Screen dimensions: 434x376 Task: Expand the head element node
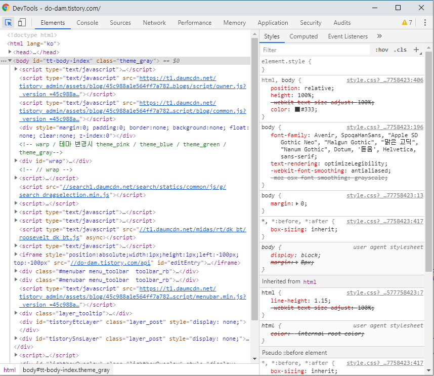(x=10, y=52)
